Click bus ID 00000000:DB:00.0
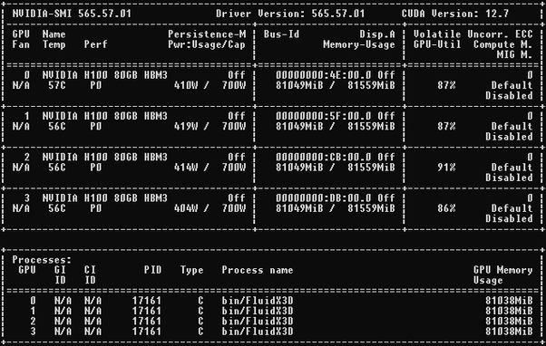 (x=323, y=198)
